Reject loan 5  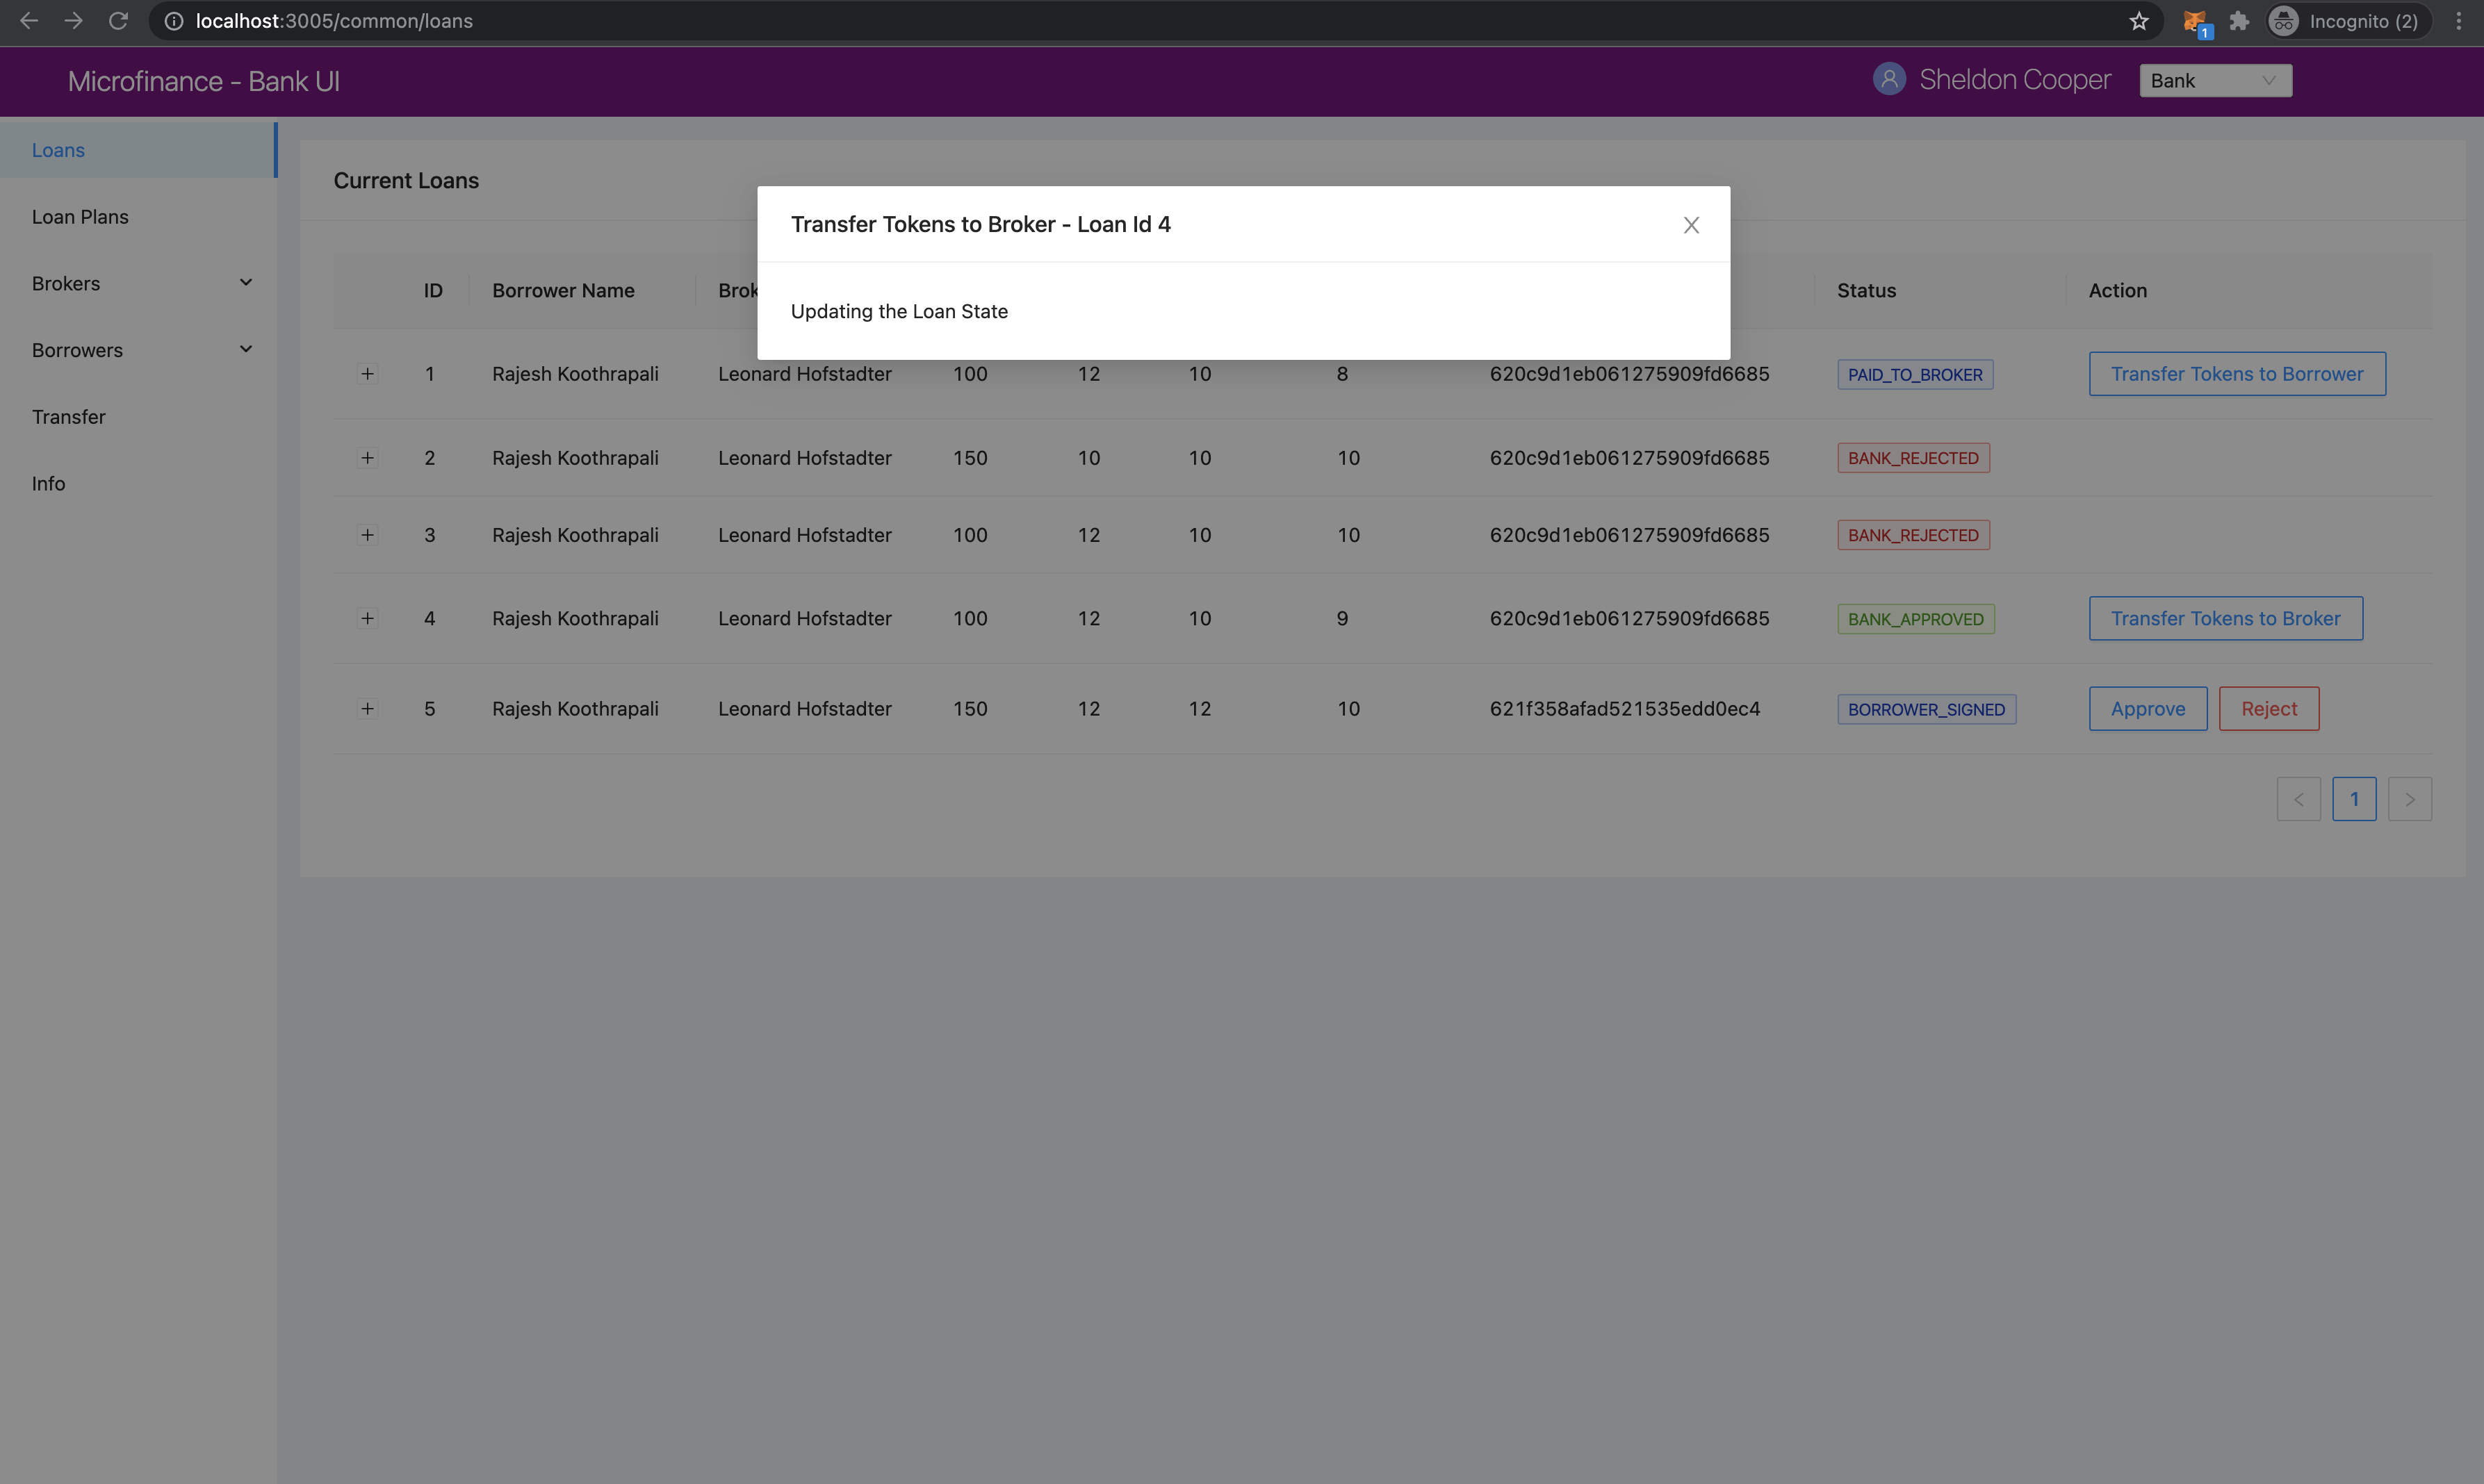2269,708
